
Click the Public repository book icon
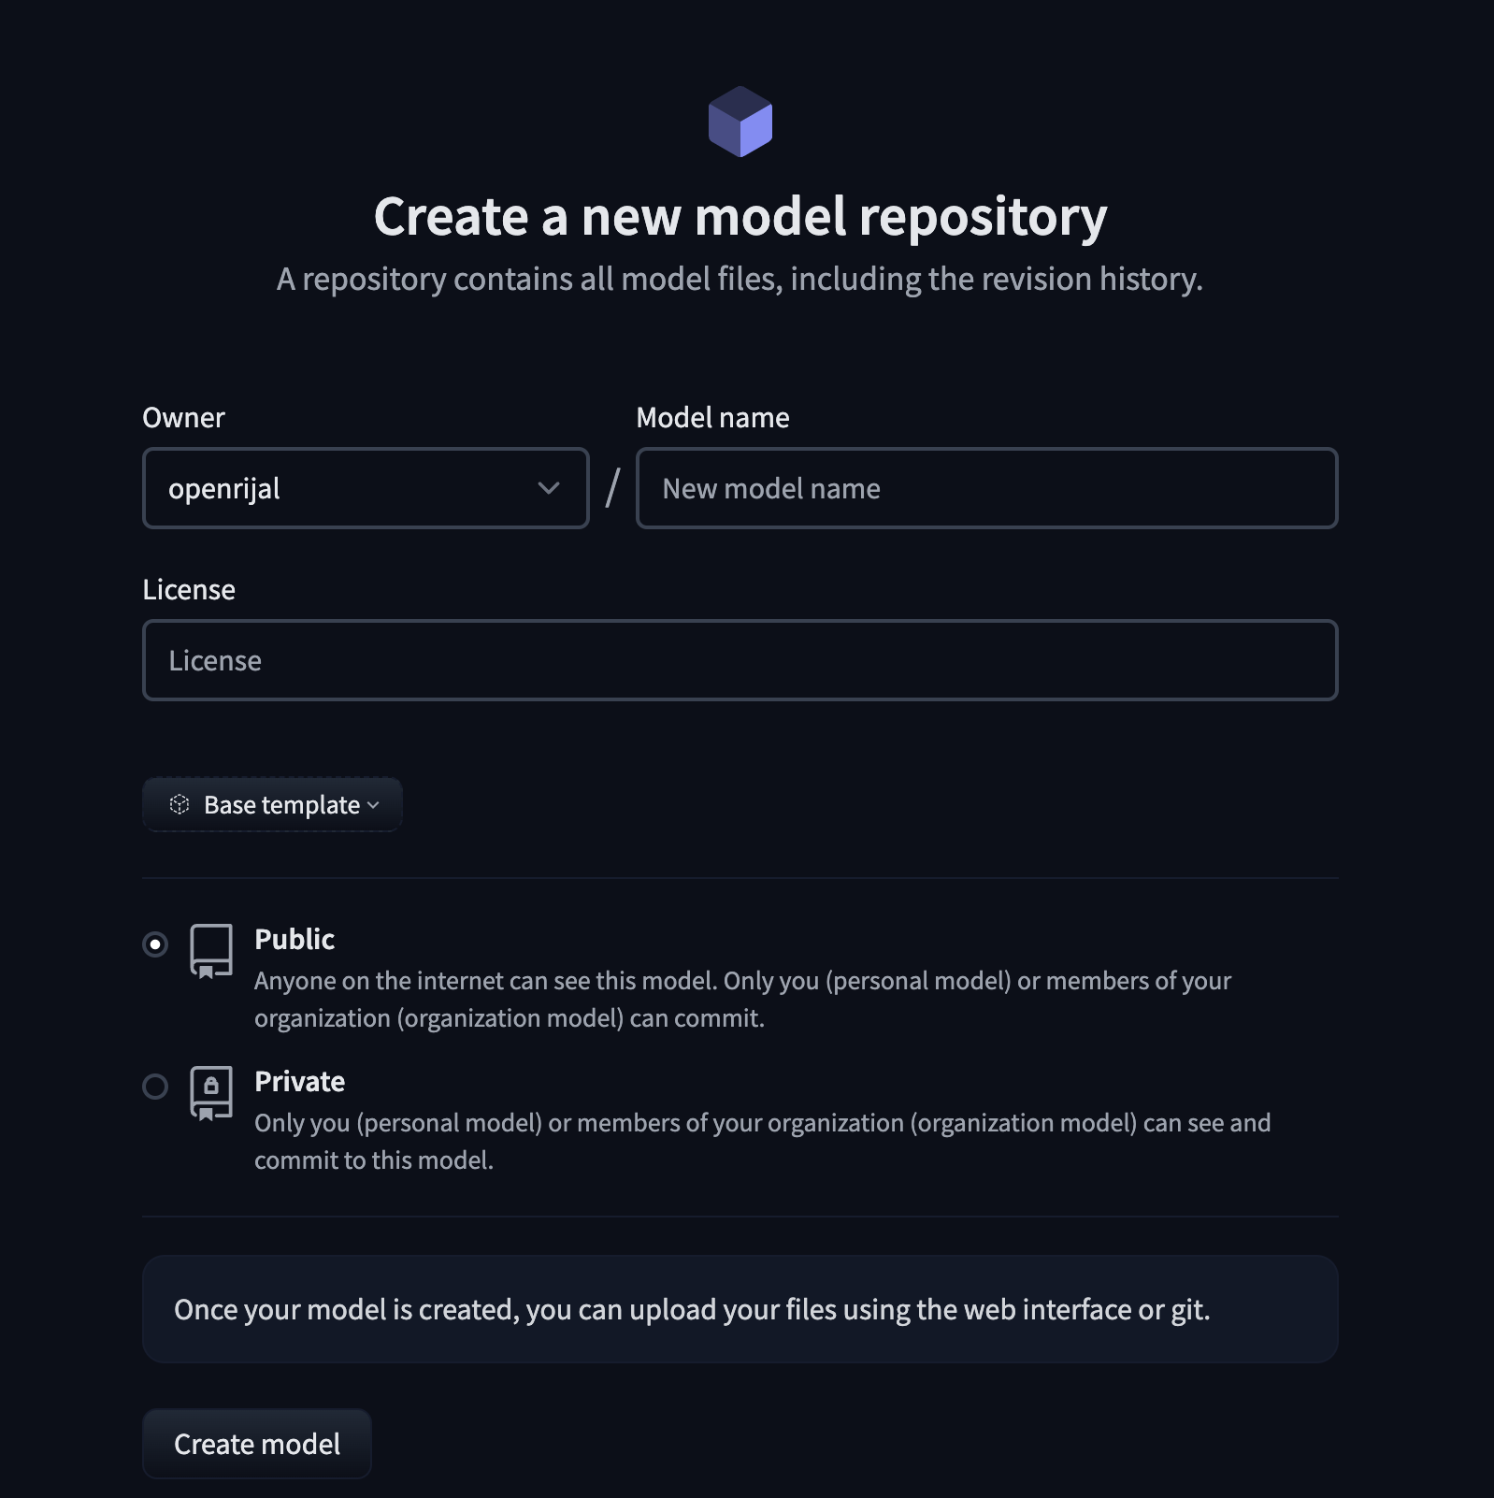[211, 951]
